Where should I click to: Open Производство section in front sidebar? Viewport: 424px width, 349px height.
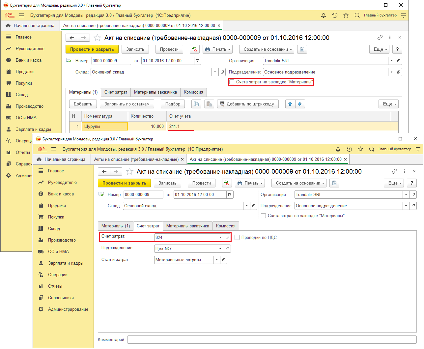(62, 240)
